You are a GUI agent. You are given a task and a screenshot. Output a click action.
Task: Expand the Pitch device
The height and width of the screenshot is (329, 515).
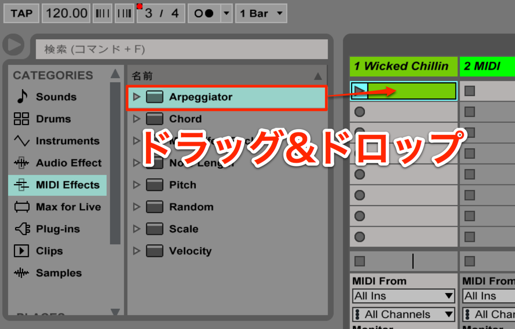(x=136, y=185)
